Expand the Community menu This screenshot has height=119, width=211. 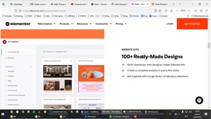[x=103, y=24]
